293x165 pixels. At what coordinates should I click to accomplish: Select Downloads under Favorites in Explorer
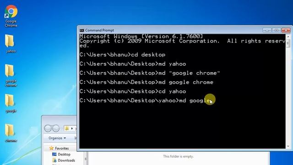66,160
